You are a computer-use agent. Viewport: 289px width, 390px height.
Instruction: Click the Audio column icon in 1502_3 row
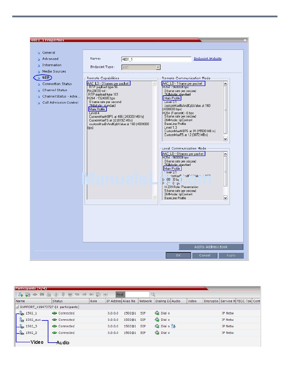(173, 326)
